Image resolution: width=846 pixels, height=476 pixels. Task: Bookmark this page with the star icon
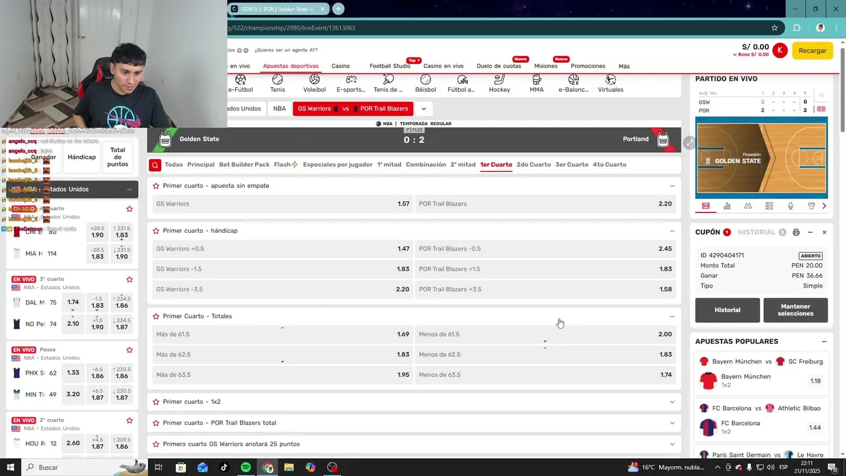[x=775, y=28]
